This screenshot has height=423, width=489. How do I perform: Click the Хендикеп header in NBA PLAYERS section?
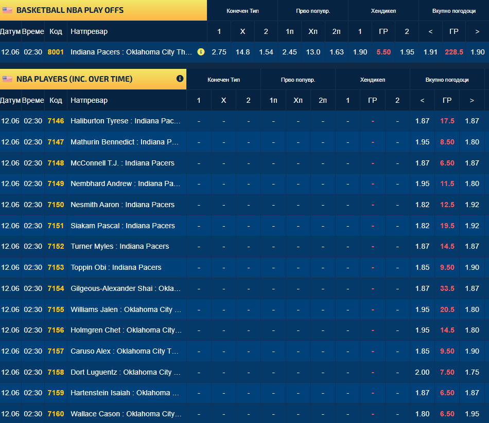[372, 80]
